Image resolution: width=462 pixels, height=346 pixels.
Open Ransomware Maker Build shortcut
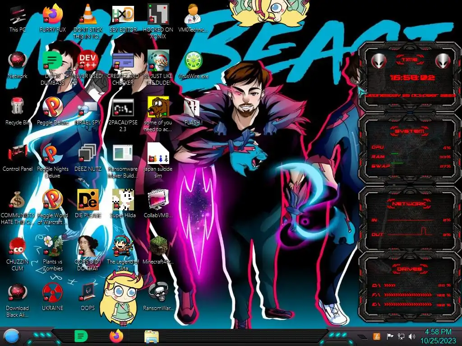[x=123, y=161]
